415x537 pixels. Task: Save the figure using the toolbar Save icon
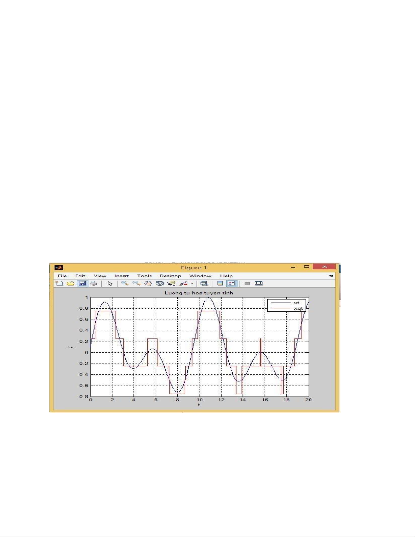(x=82, y=283)
